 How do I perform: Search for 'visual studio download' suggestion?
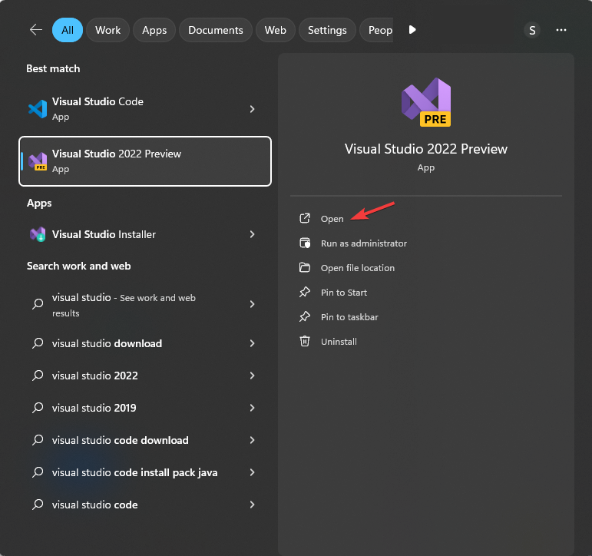click(x=145, y=343)
